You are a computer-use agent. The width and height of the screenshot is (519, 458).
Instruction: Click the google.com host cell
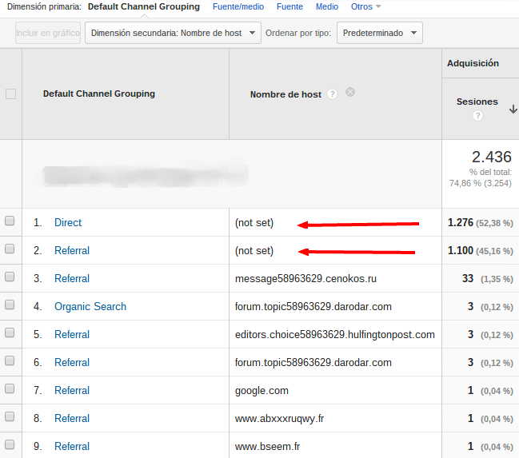pos(261,391)
